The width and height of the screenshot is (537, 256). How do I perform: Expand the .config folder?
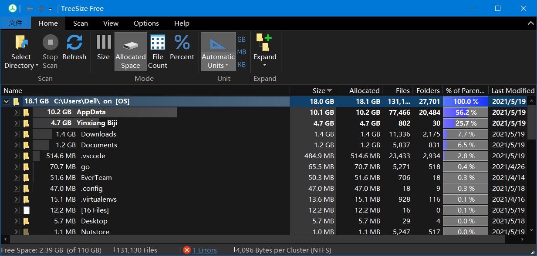tap(16, 189)
